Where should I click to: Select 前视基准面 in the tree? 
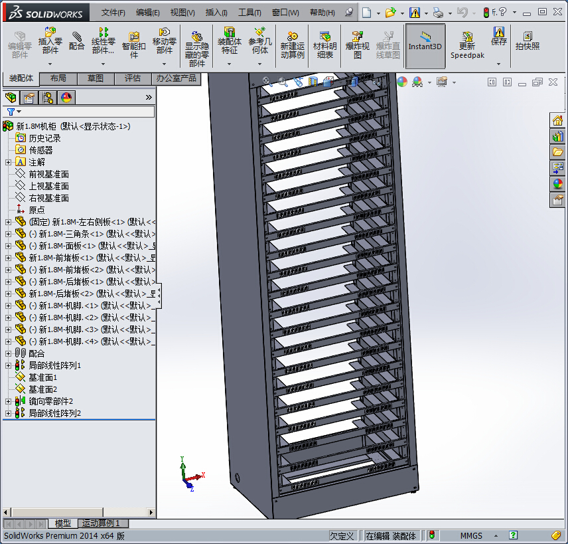[x=48, y=175]
